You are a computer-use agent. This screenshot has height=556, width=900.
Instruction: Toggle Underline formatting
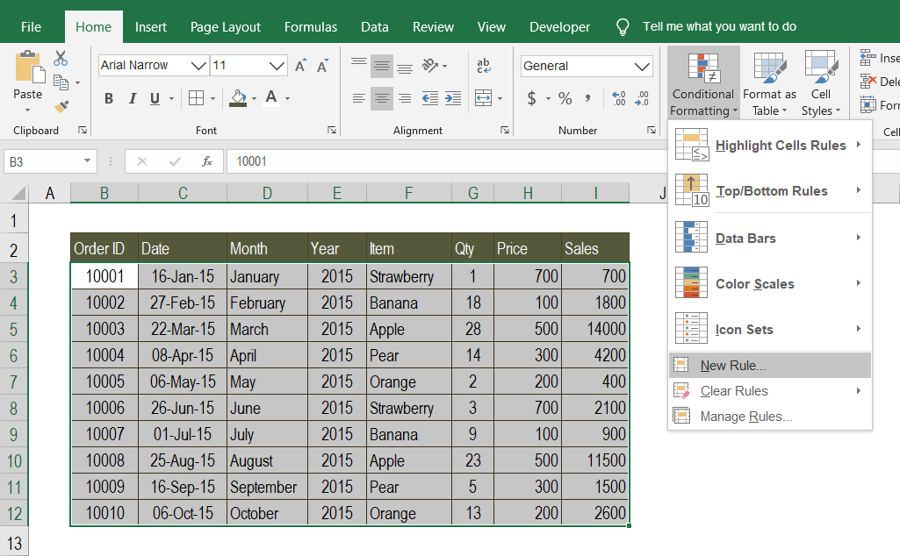tap(155, 98)
